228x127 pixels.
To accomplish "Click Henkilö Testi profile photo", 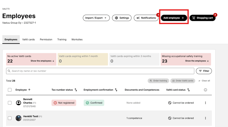I will [x=18, y=118].
